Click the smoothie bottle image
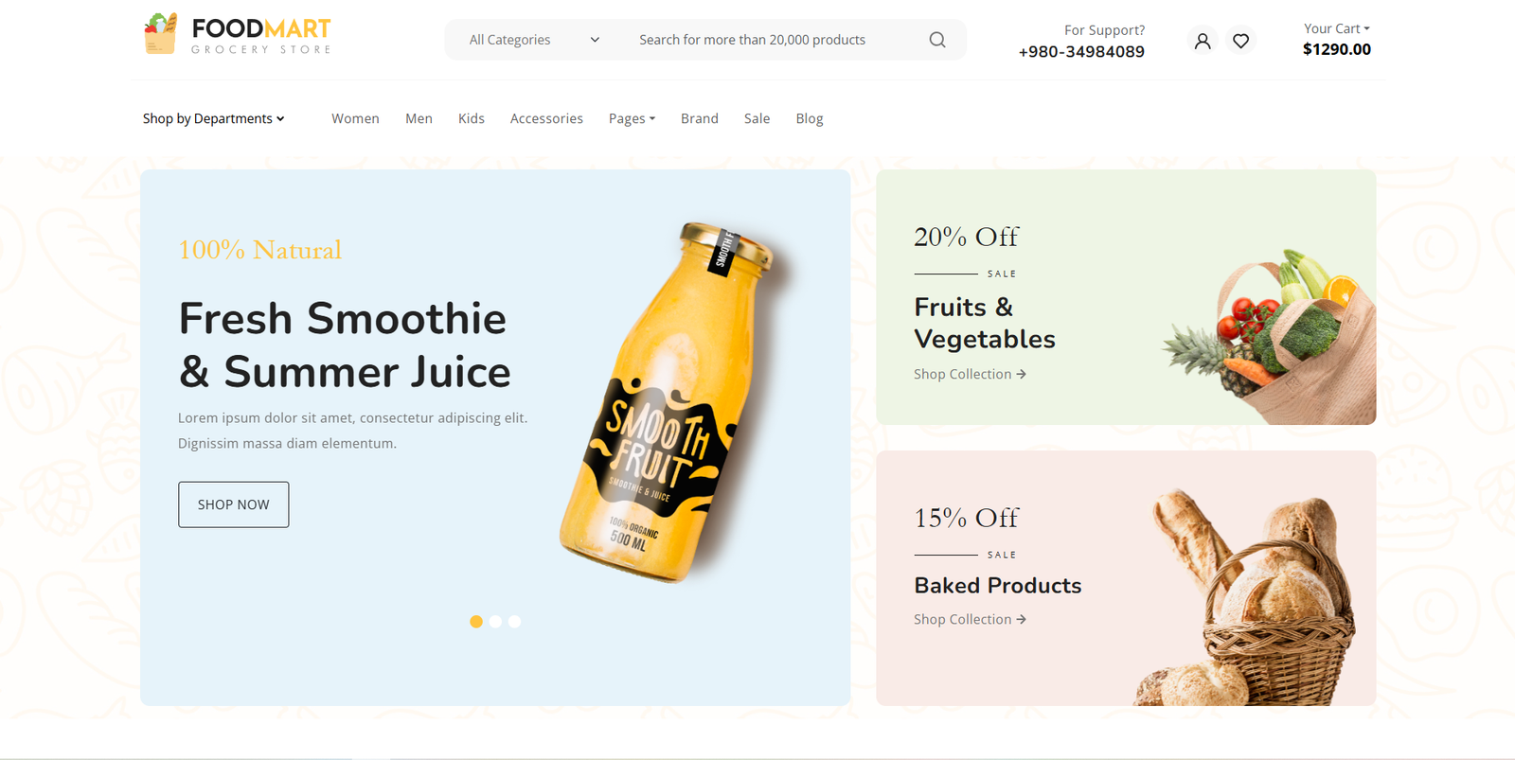Screen dimensions: 1515x760 pos(667,402)
